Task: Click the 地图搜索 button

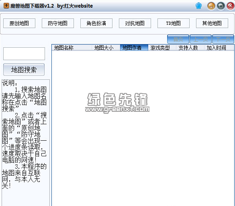Action: pyautogui.click(x=24, y=69)
